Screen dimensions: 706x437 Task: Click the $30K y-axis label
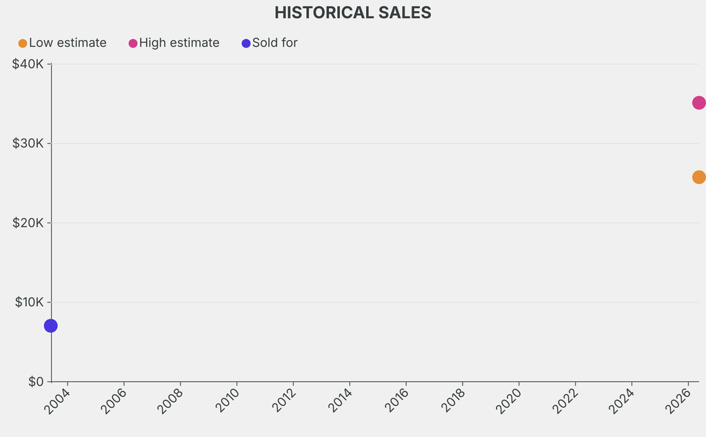(28, 143)
